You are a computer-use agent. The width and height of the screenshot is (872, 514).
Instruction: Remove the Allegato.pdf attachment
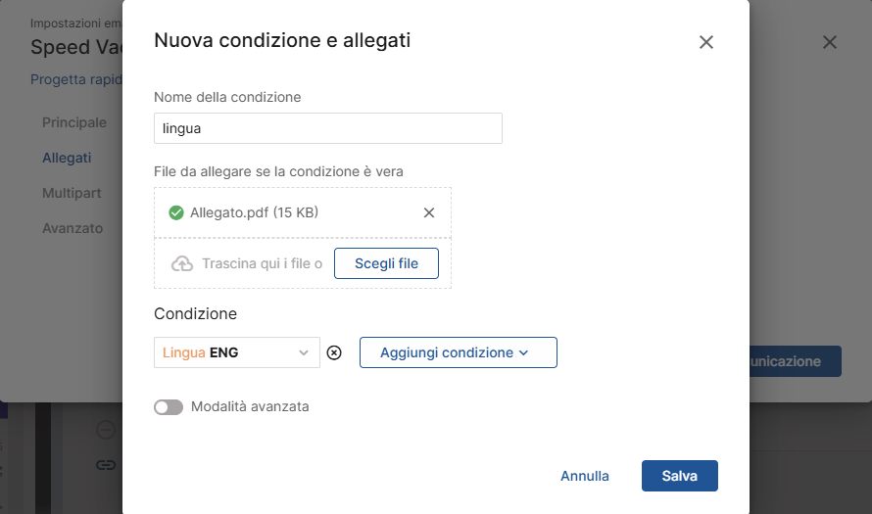click(x=428, y=212)
